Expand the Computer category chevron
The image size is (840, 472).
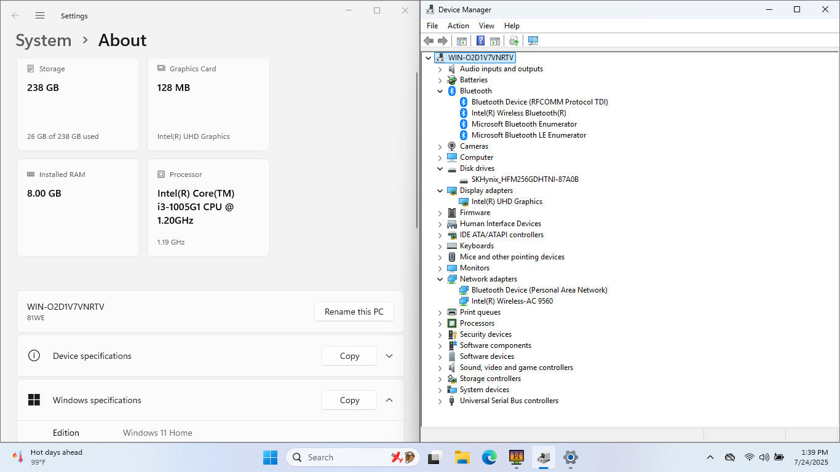[x=440, y=157]
